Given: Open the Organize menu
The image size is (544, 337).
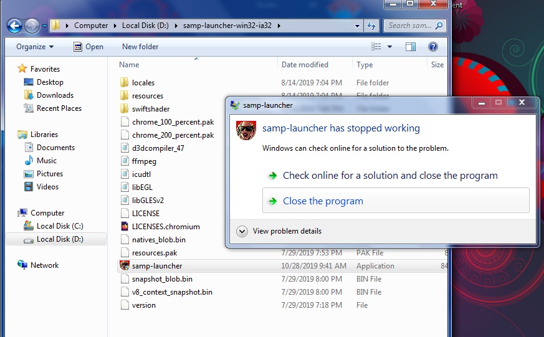Looking at the screenshot, I should [35, 47].
